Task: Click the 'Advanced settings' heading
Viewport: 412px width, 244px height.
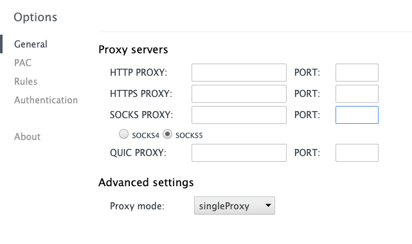Action: click(146, 182)
